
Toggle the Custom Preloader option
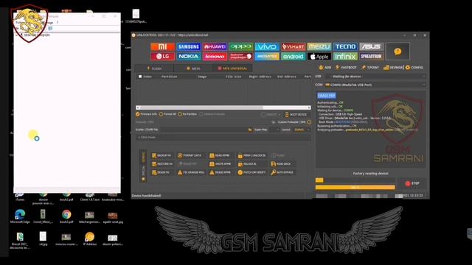(x=309, y=122)
